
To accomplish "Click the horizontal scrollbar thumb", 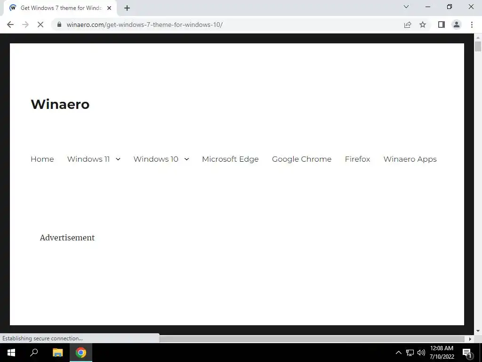I will 312,339.
